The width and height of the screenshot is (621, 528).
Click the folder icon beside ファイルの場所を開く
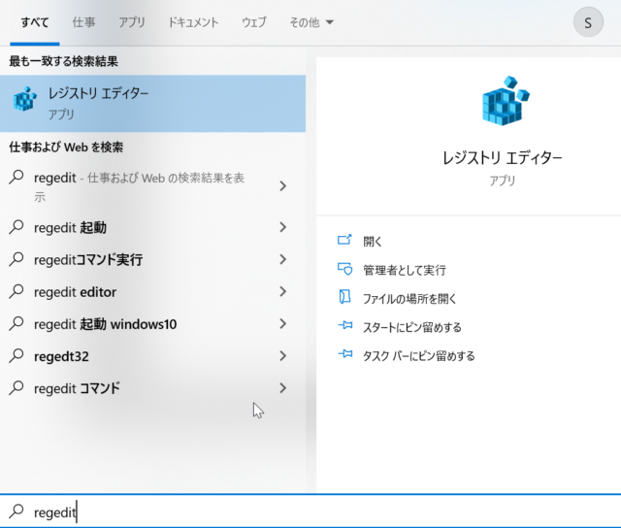coord(345,297)
